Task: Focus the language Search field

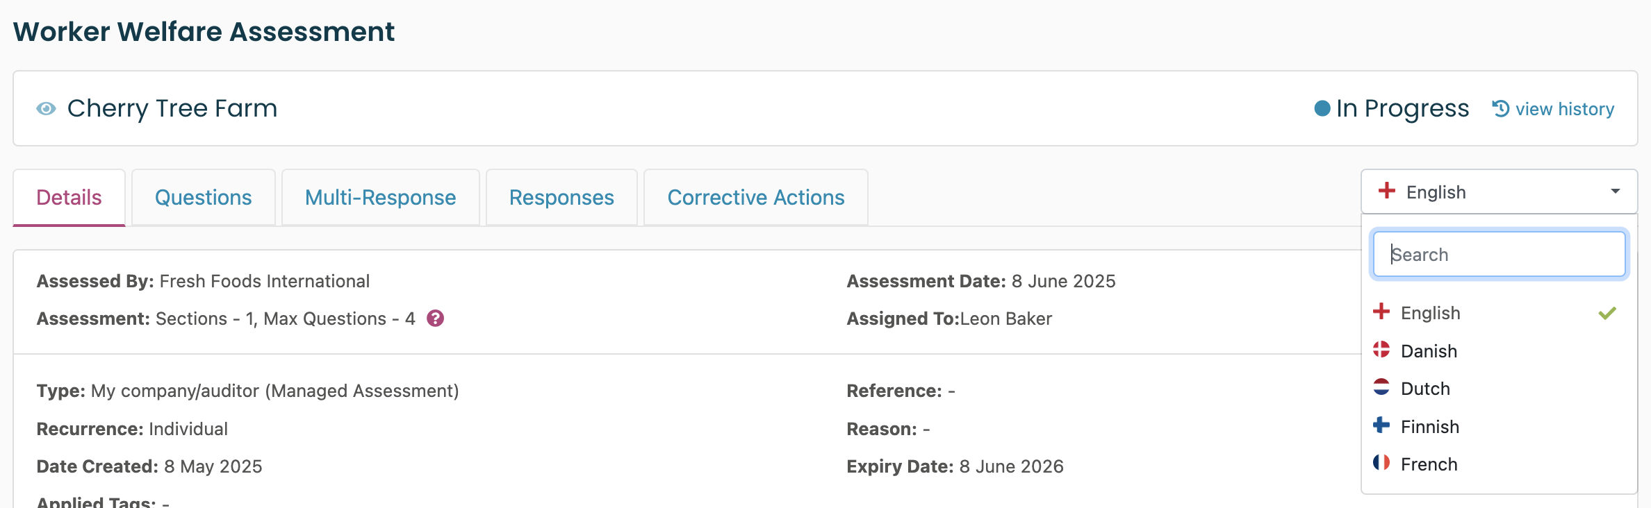Action: coord(1500,255)
